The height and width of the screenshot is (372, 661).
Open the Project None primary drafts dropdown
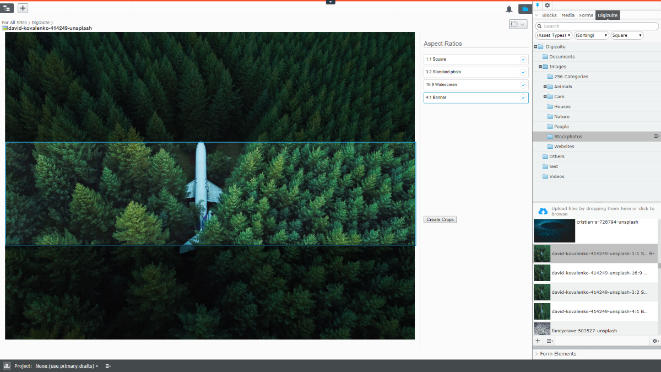click(x=67, y=366)
